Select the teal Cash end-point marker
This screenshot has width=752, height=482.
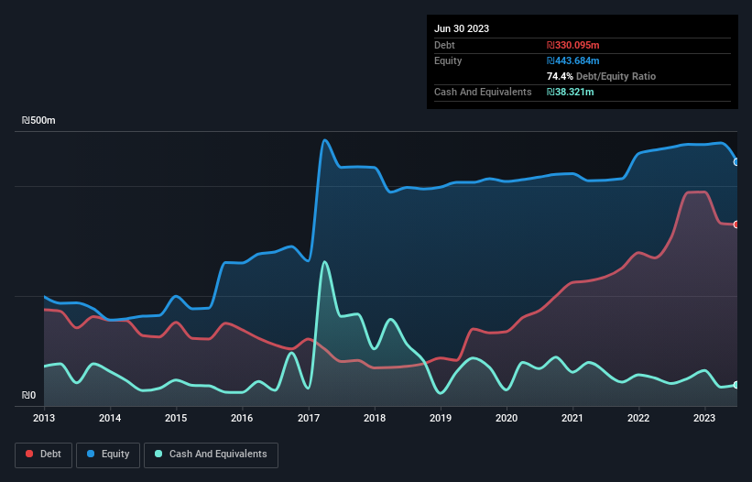pyautogui.click(x=736, y=385)
